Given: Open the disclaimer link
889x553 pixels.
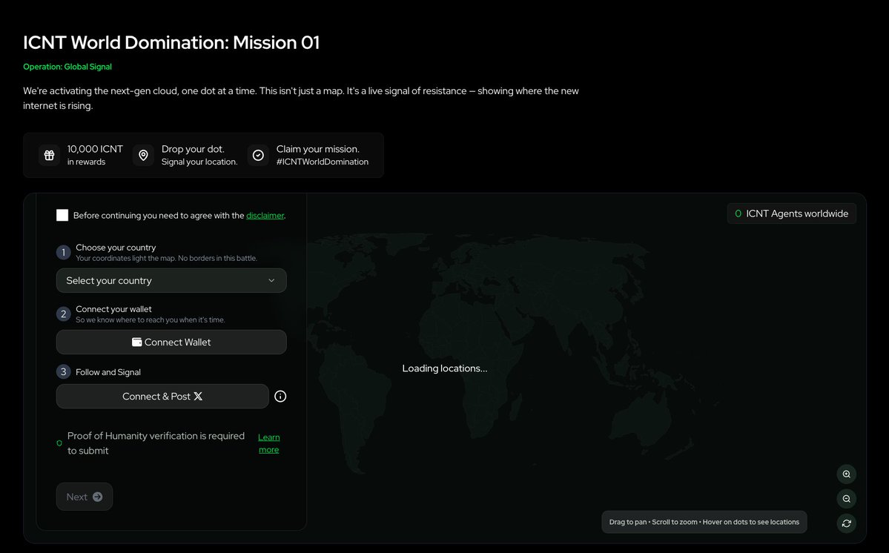Looking at the screenshot, I should tap(265, 215).
